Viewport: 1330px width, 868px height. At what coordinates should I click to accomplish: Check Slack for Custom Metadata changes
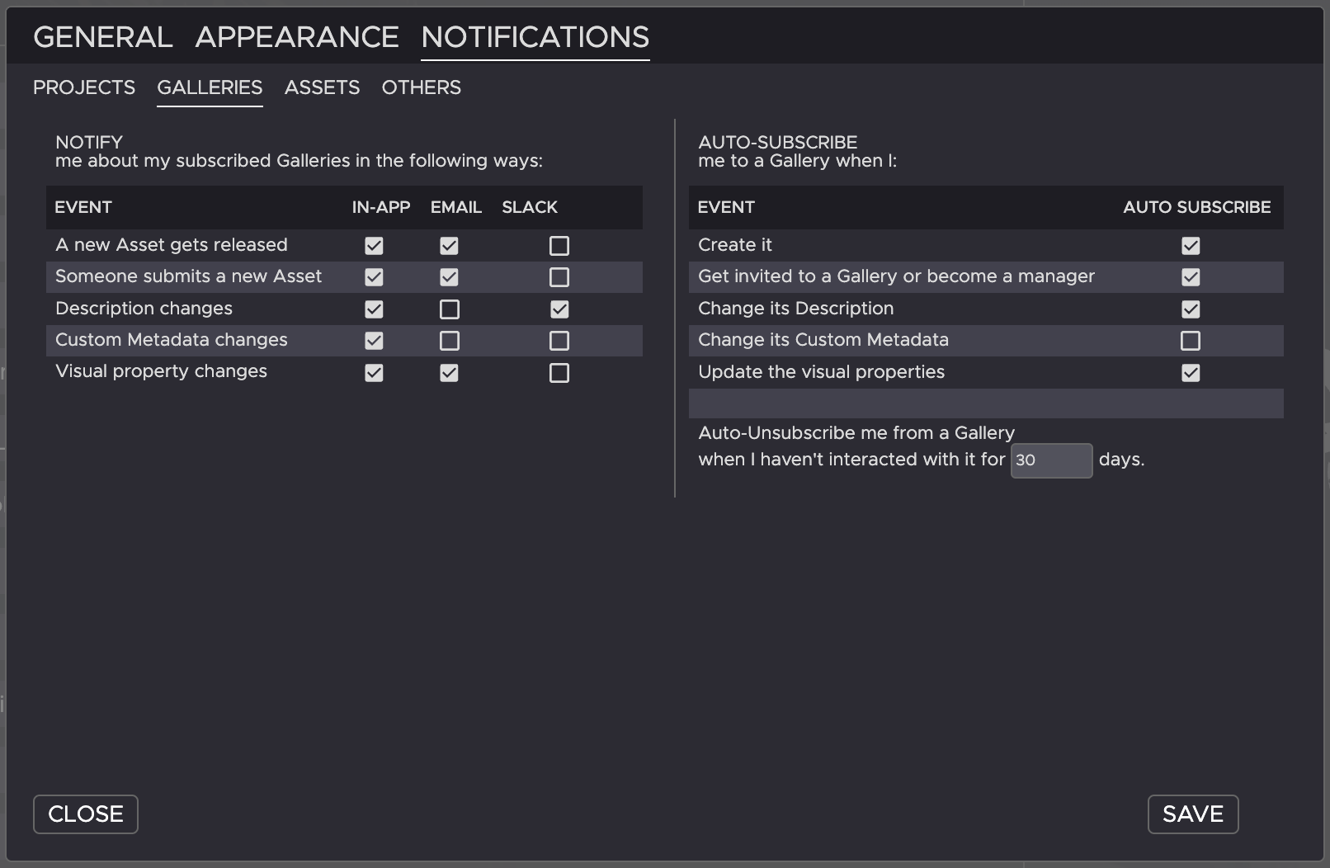tap(559, 341)
